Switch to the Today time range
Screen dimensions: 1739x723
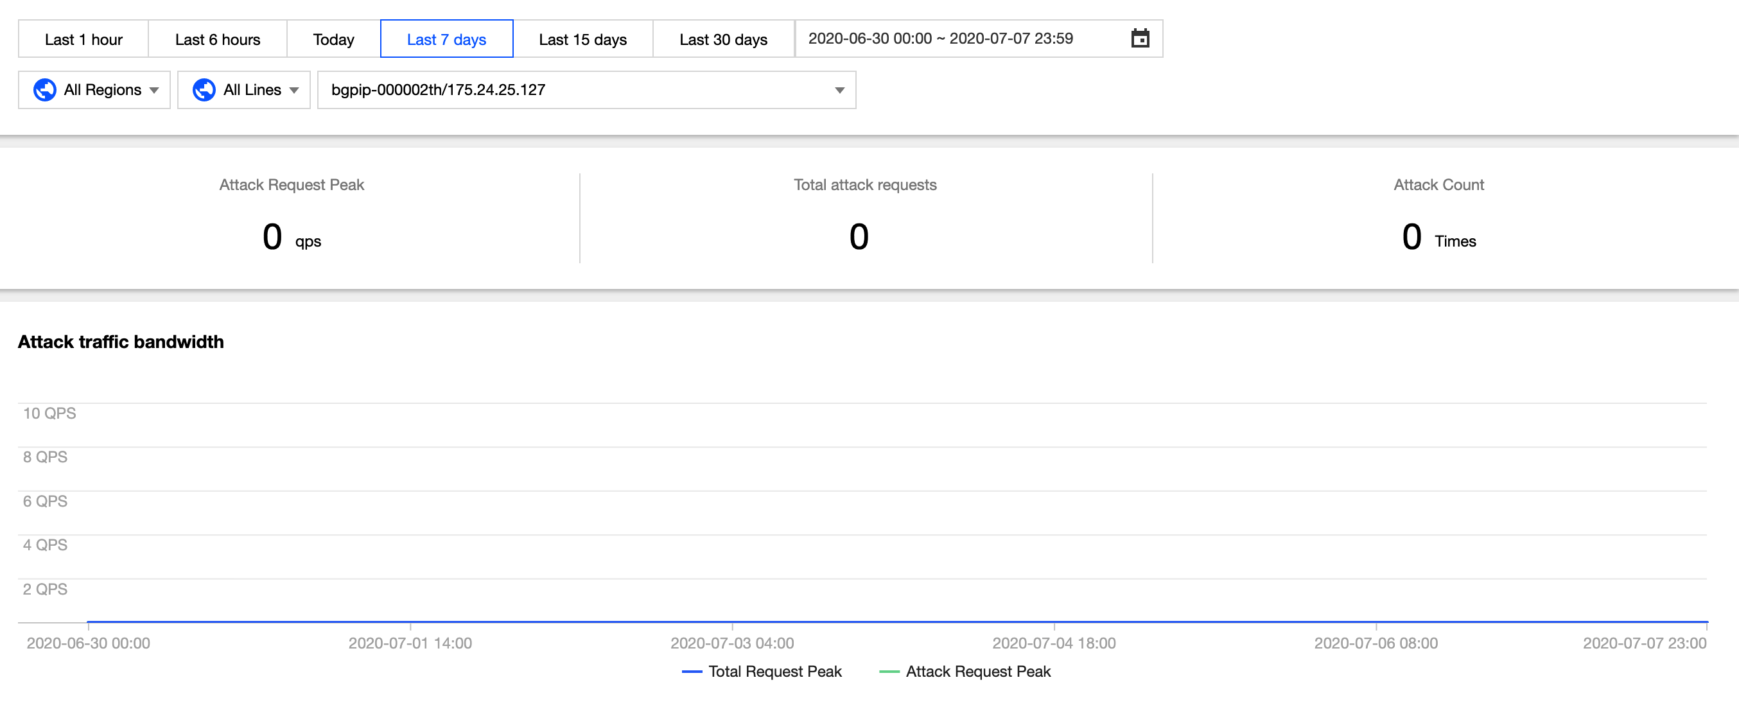[x=333, y=39]
